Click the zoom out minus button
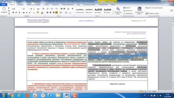The image size is (174, 98). (158, 91)
